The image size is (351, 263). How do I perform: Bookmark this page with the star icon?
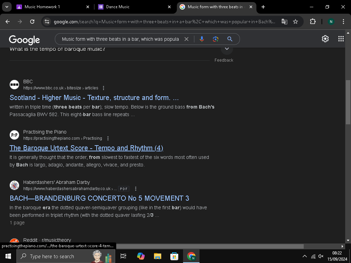click(x=295, y=22)
